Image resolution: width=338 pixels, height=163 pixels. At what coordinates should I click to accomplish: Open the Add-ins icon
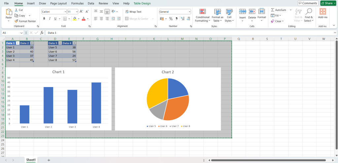[x=323, y=12]
